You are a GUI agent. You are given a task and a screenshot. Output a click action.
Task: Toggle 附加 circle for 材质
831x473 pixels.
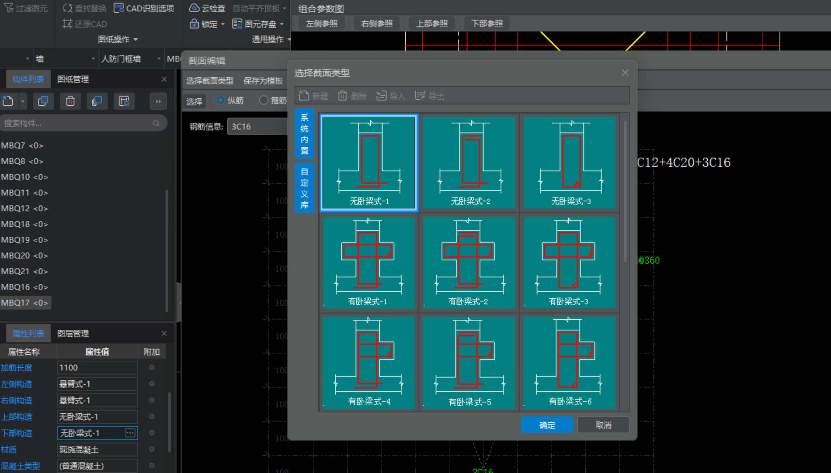coord(152,449)
